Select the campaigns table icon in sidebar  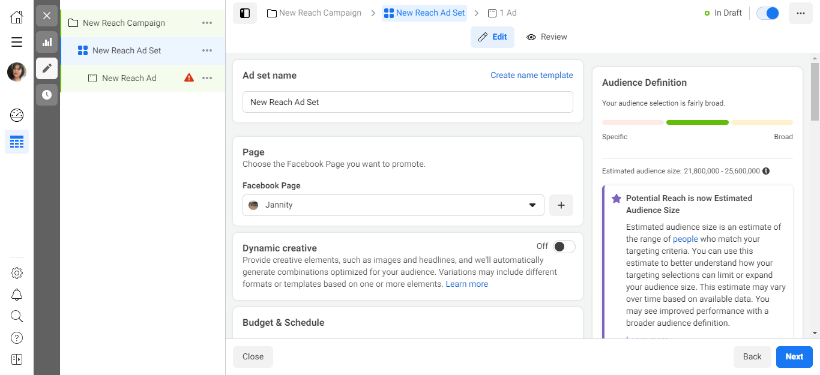coord(16,142)
